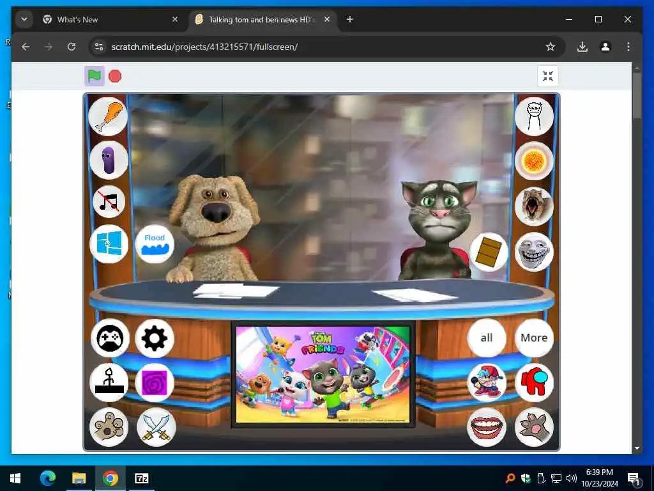Click on Talking Ben the dog

pos(213,229)
